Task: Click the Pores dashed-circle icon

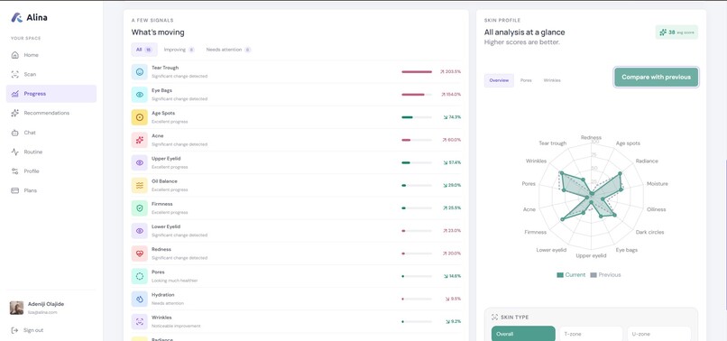Action: coord(140,277)
